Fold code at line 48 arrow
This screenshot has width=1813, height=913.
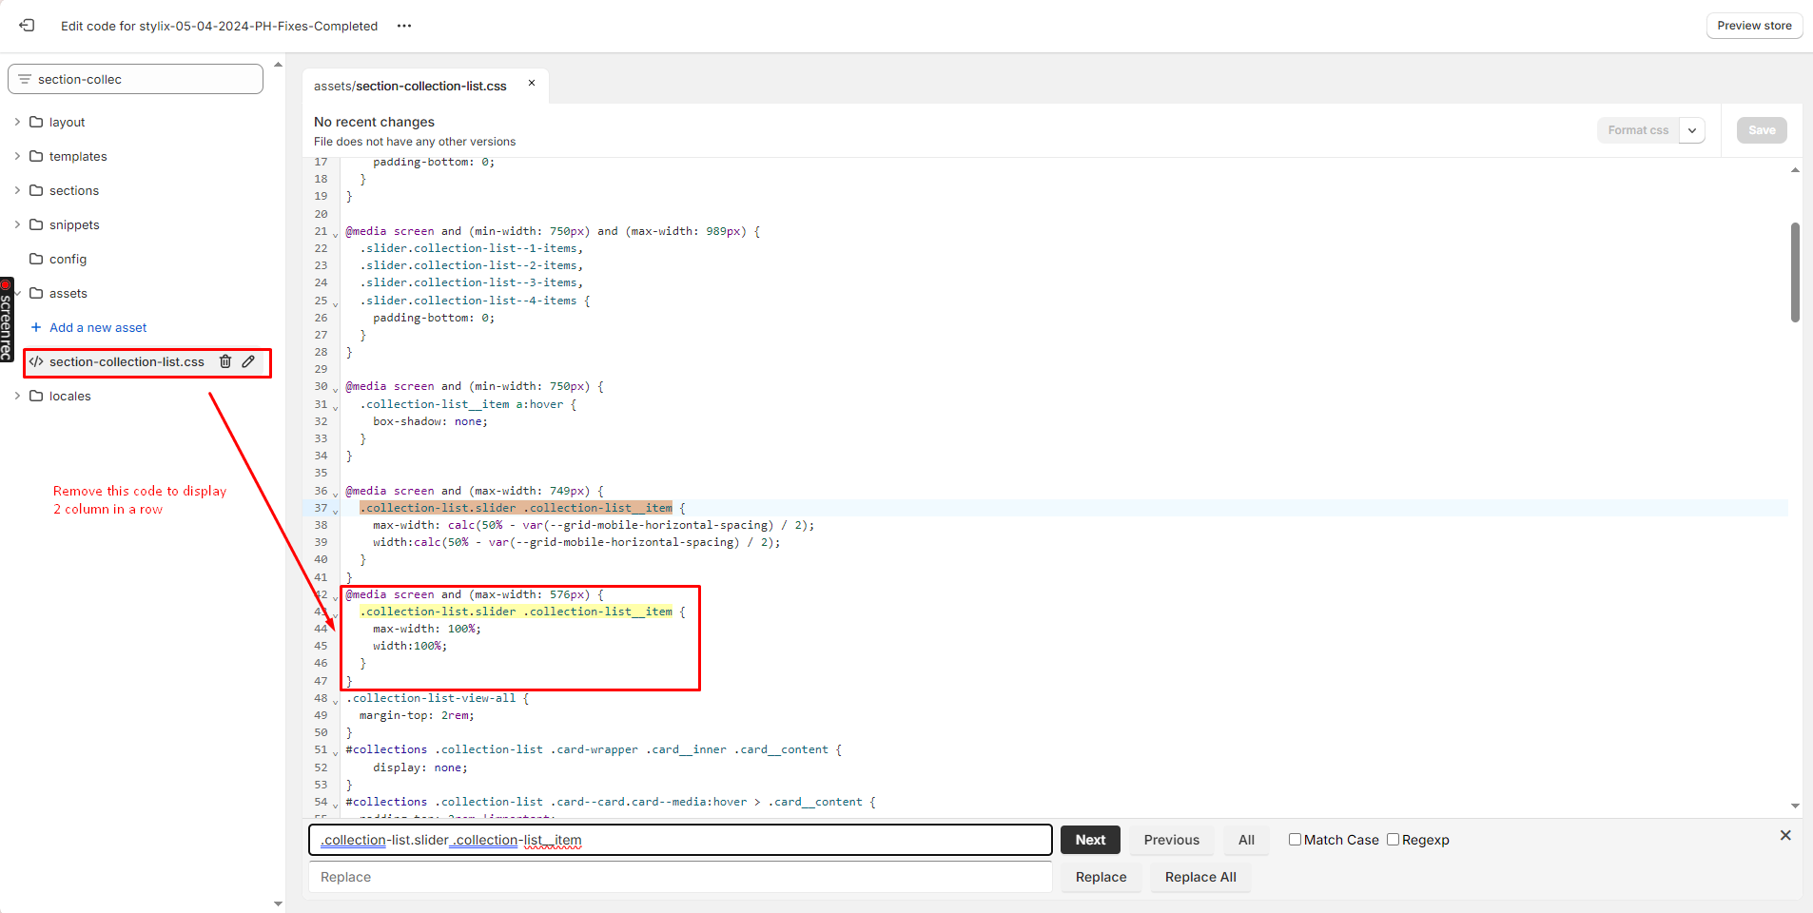click(x=335, y=700)
